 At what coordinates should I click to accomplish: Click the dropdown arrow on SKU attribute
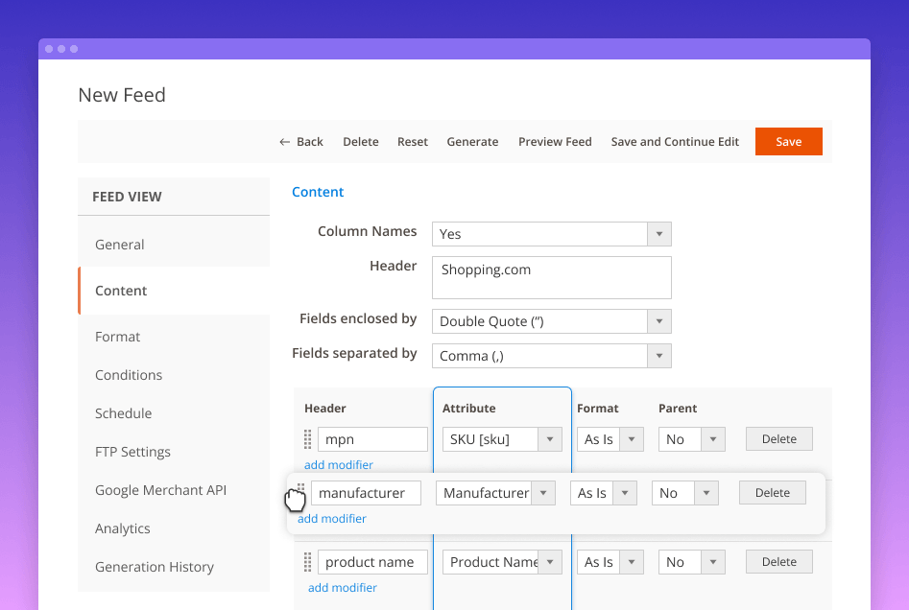coord(549,438)
